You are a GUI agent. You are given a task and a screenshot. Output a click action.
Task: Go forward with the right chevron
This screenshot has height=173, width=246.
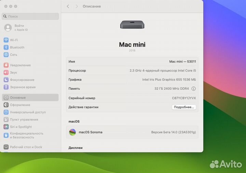coord(77,6)
